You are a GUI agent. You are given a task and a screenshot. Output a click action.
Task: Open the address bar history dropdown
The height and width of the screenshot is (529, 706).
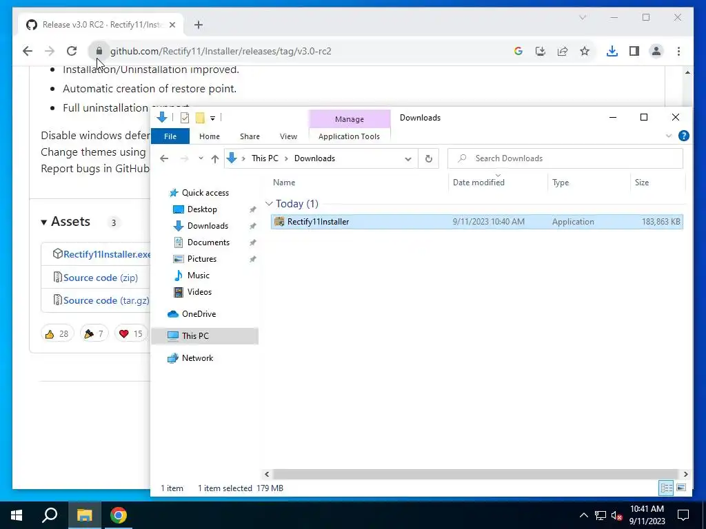408,159
